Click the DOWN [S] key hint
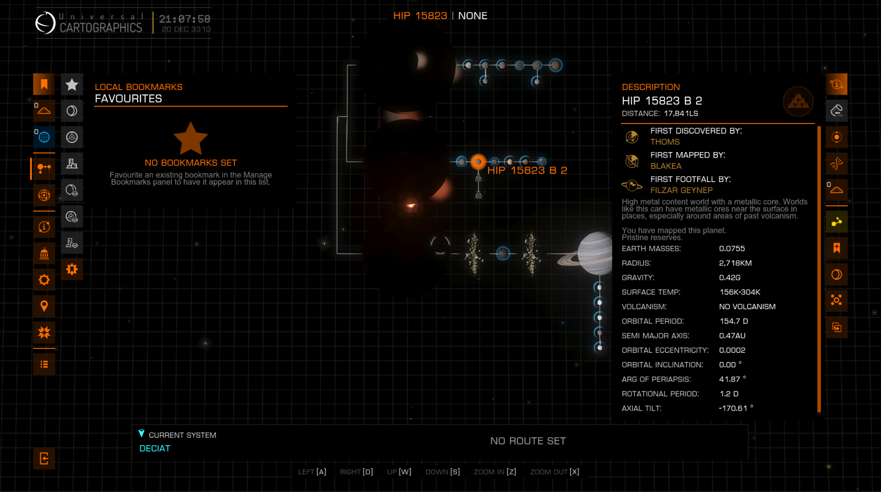Image resolution: width=881 pixels, height=492 pixels. [x=443, y=472]
